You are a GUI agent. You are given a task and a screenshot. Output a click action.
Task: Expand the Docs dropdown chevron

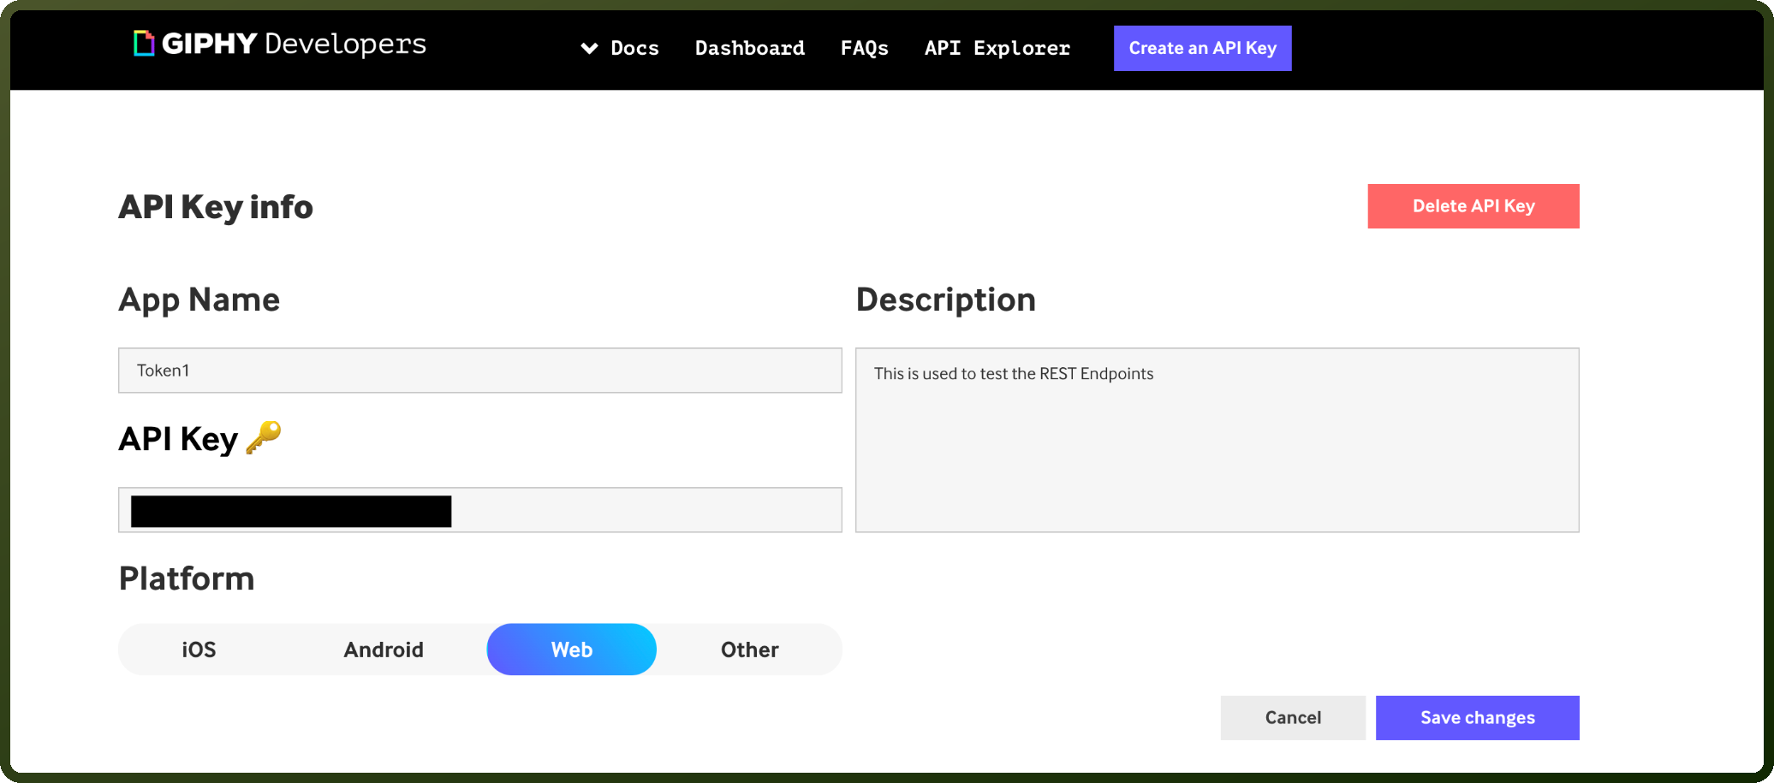click(x=589, y=48)
